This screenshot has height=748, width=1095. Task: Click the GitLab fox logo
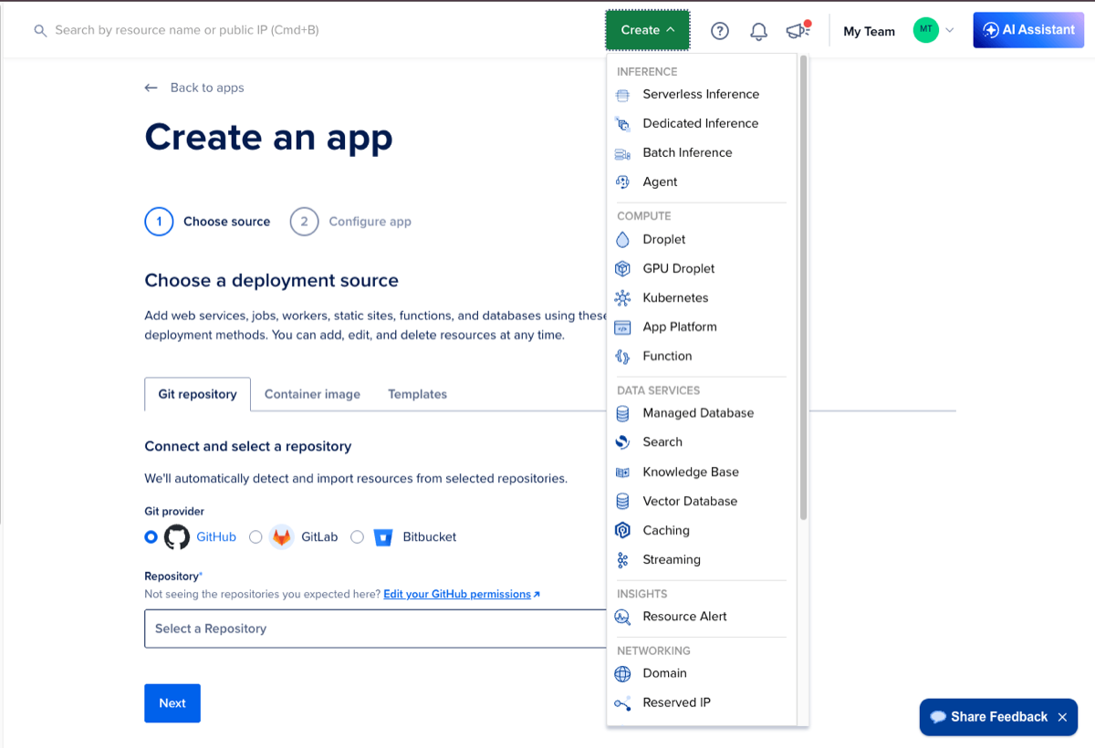pyautogui.click(x=282, y=537)
